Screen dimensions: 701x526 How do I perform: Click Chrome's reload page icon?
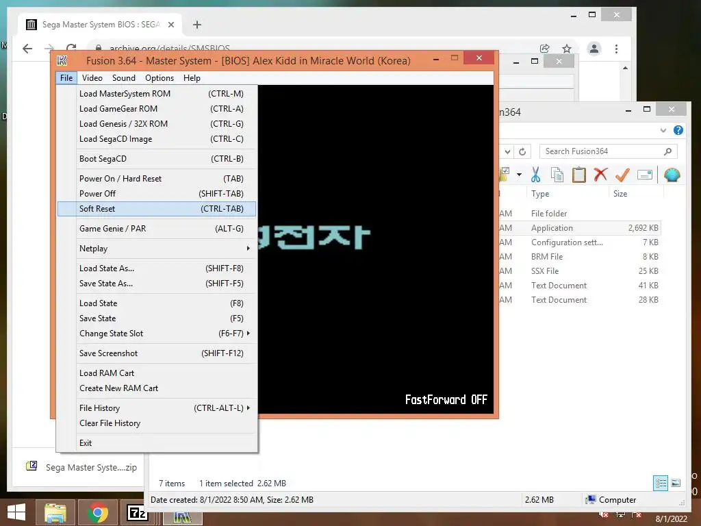(71, 47)
